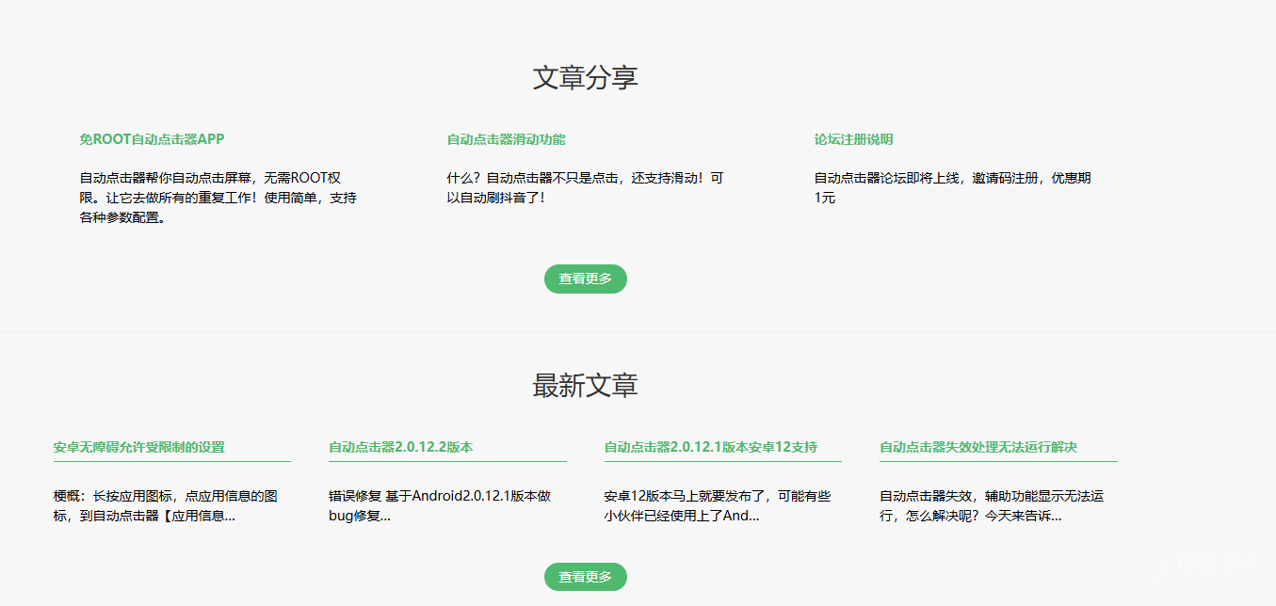Click the summary starting 安卓12版本马上就要发布了

(718, 506)
